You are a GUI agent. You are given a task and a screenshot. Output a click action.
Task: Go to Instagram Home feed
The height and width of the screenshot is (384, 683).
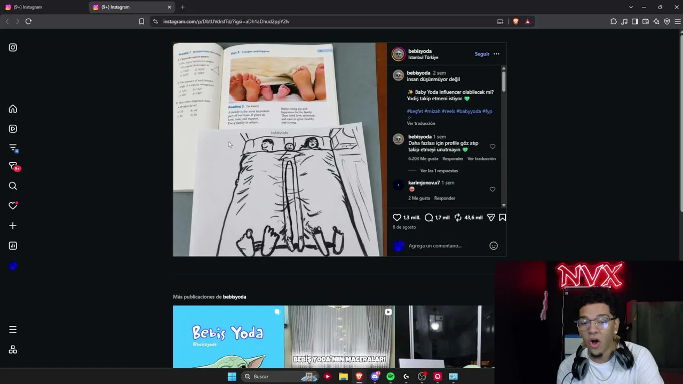click(x=13, y=109)
